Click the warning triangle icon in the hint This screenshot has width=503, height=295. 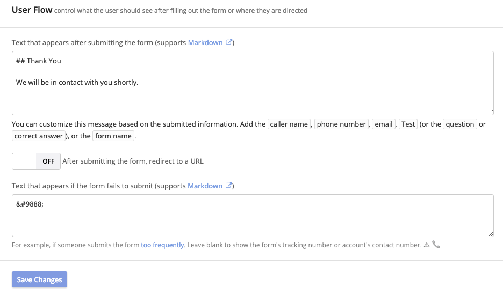pos(427,245)
